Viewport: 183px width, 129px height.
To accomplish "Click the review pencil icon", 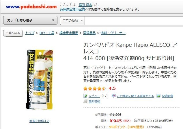I will point(85,96).
